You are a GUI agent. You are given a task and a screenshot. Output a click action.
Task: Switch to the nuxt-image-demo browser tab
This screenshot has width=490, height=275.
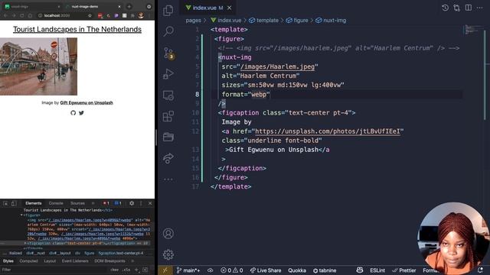[x=92, y=7]
